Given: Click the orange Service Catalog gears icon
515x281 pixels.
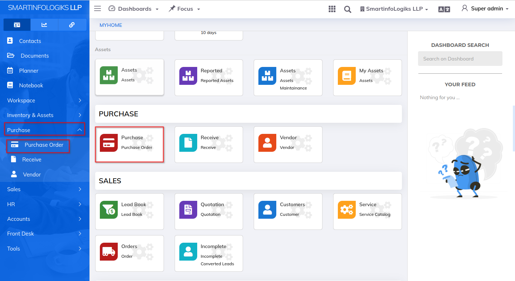Looking at the screenshot, I should point(347,210).
